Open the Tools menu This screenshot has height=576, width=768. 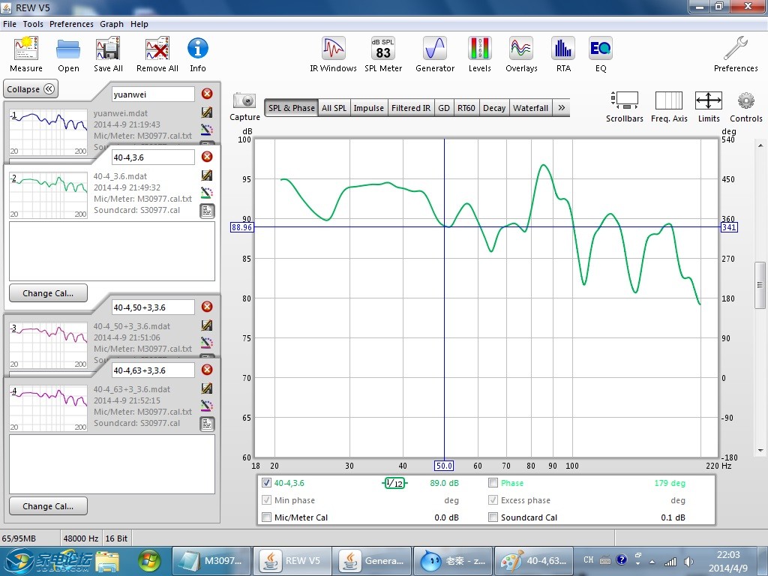33,24
